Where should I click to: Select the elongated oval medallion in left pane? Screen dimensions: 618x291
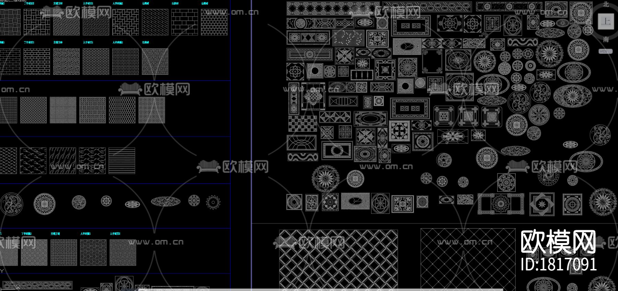click(x=165, y=201)
